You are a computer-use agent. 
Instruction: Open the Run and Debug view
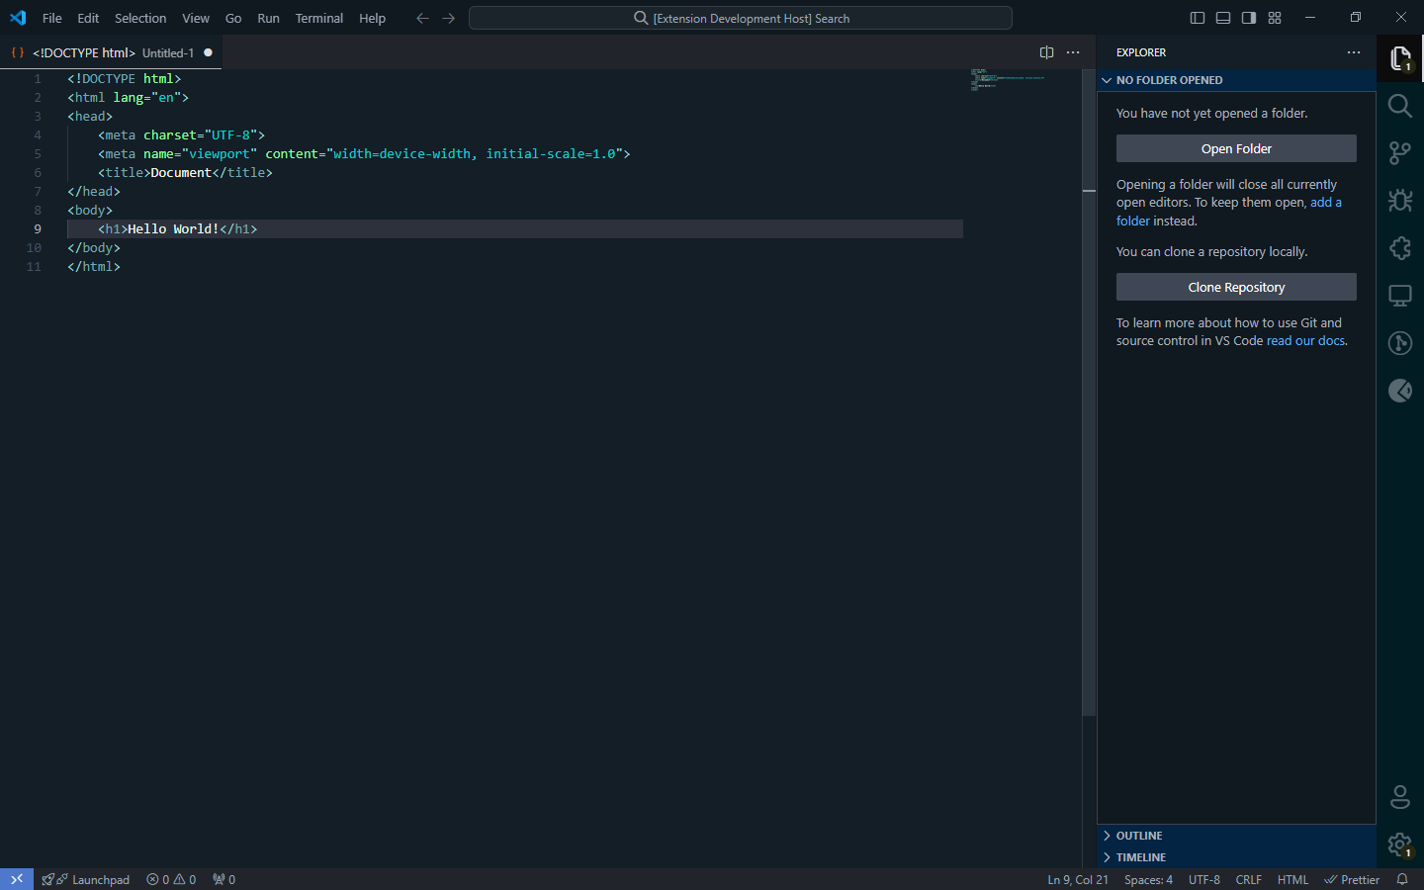(1400, 201)
